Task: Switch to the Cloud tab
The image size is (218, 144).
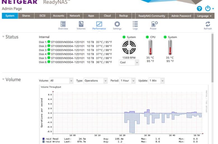Action: click(107, 16)
